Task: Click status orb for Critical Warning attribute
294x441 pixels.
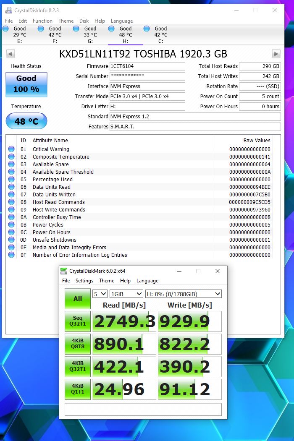Action: tap(11, 149)
